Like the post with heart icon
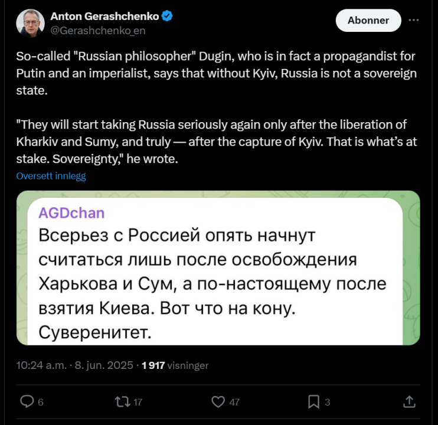 pyautogui.click(x=218, y=401)
